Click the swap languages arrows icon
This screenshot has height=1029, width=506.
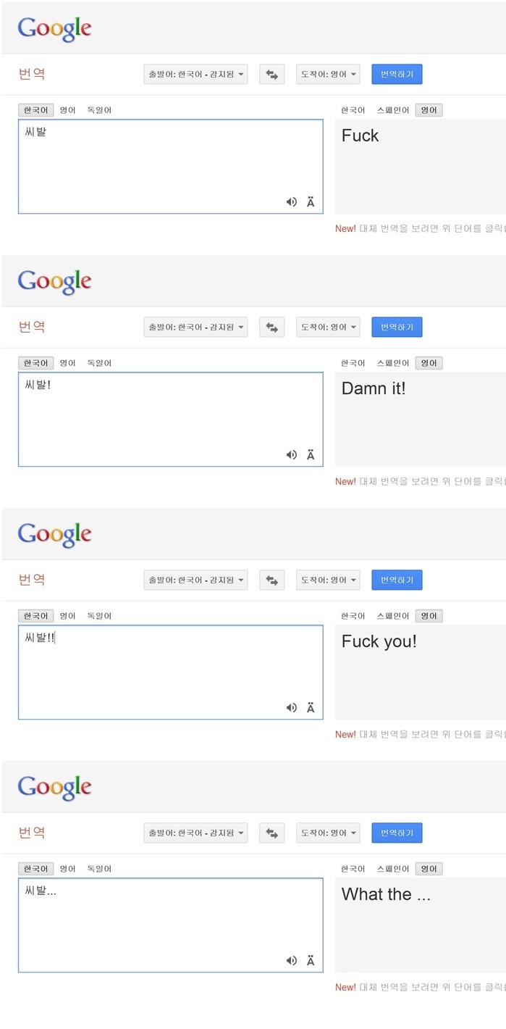(271, 73)
